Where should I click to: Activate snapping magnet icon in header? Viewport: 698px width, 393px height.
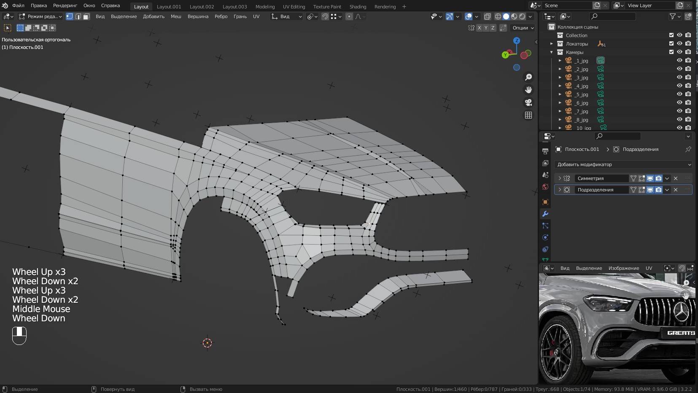325,16
